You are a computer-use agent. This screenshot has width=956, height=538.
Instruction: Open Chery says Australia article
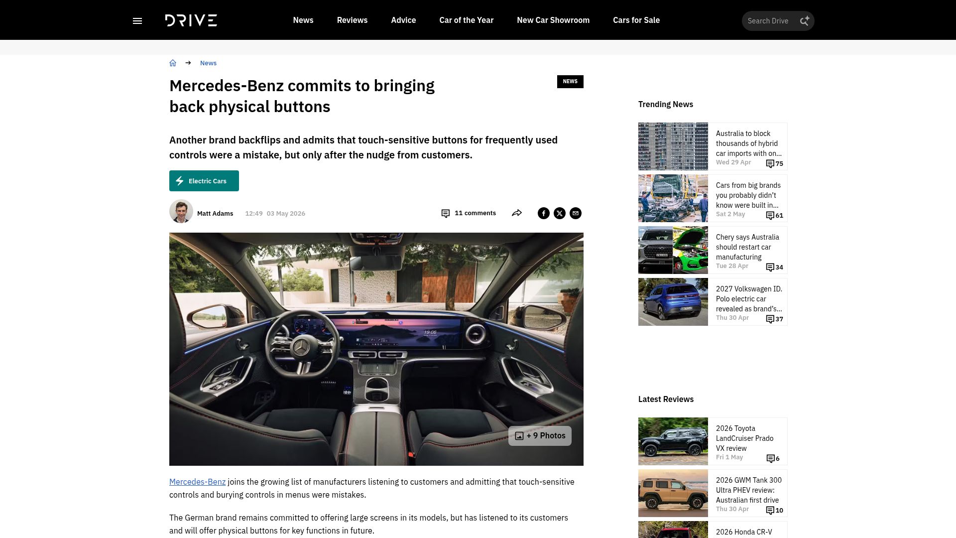(747, 247)
